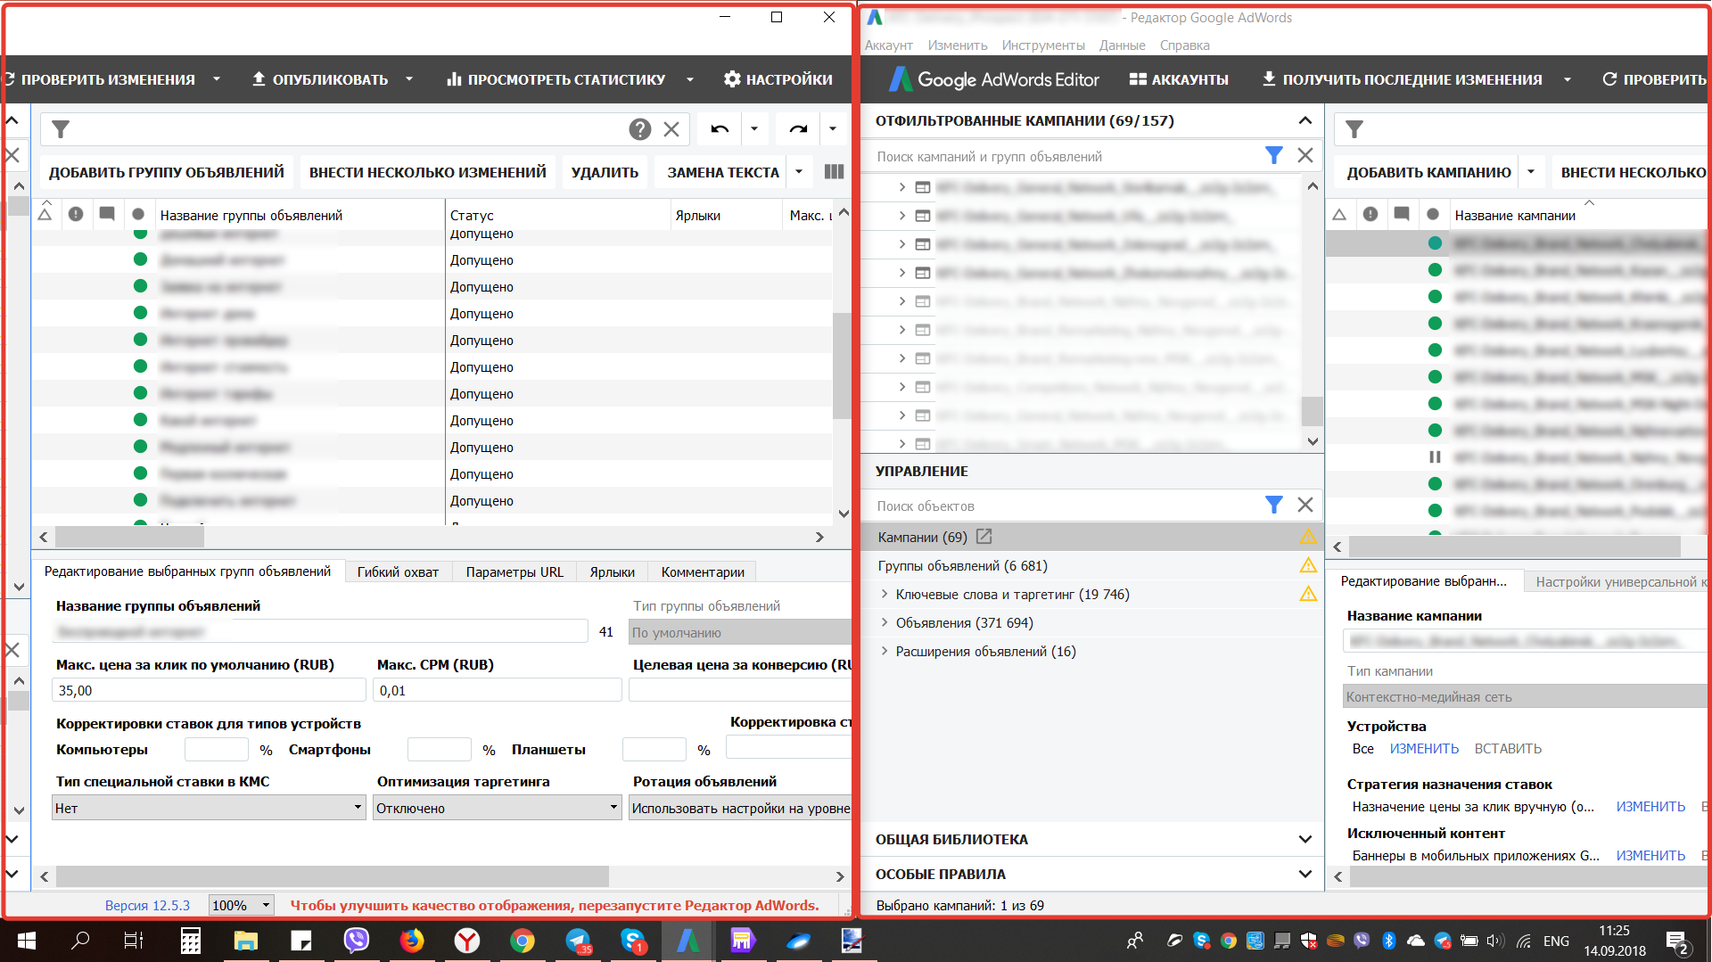Open help question mark in filter bar

pos(639,129)
